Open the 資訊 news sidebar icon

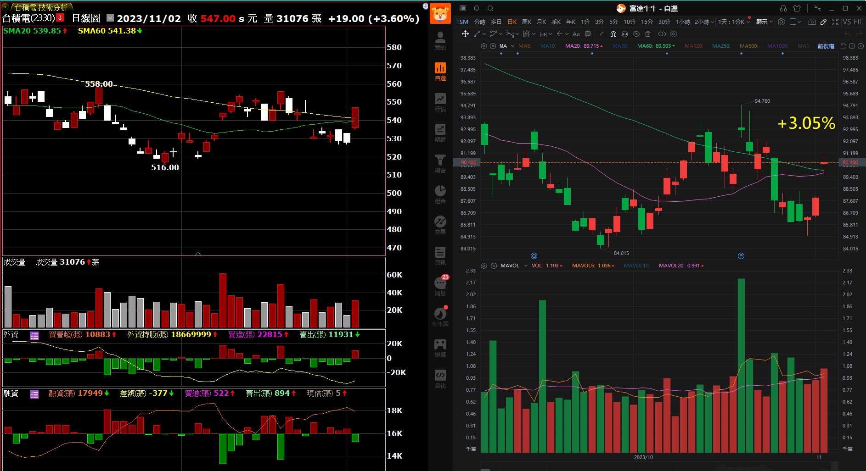tap(440, 255)
